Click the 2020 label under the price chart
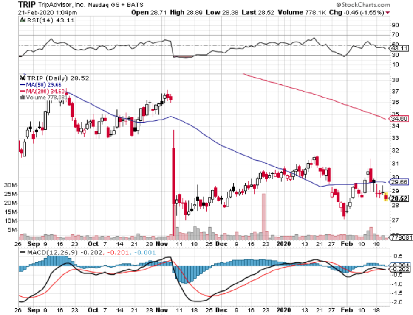 pos(284,244)
